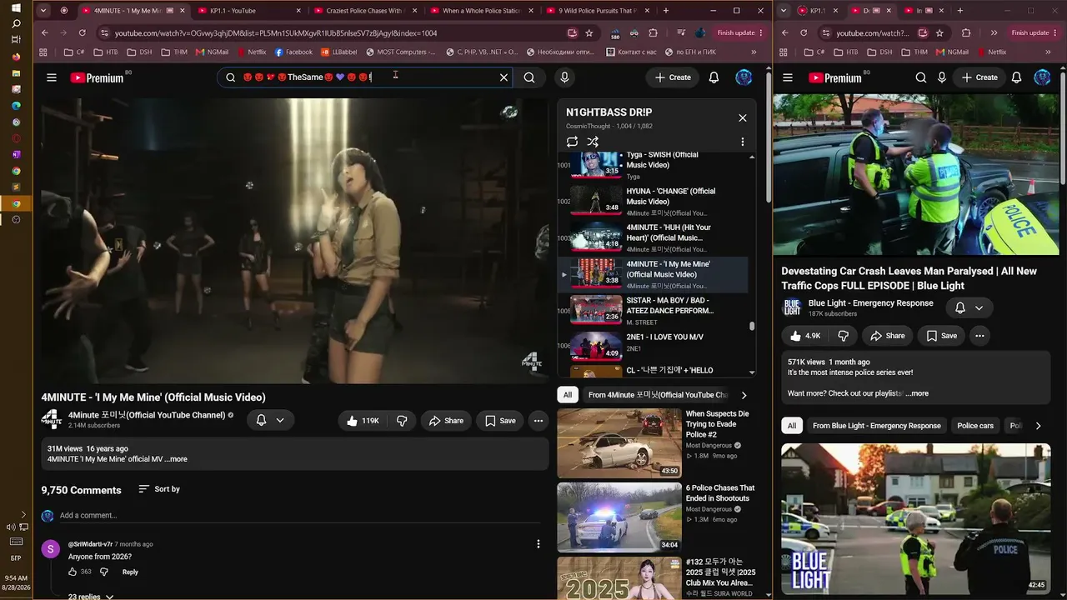Select the Police cars chip in right window
This screenshot has height=600, width=1067.
(x=975, y=426)
